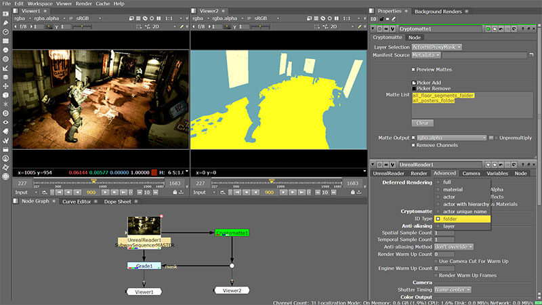Image resolution: width=542 pixels, height=305 pixels.
Task: Enable the Picker Add checkbox
Action: click(414, 83)
